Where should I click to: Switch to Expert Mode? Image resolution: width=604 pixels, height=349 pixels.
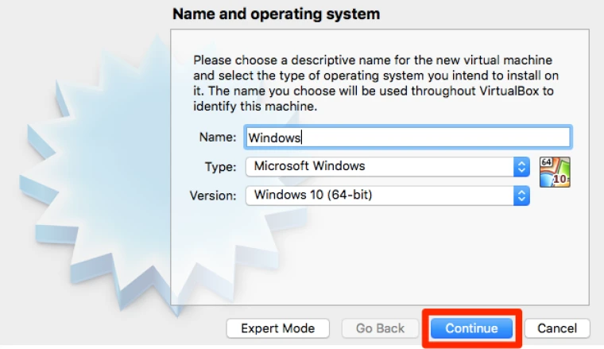[x=277, y=328]
